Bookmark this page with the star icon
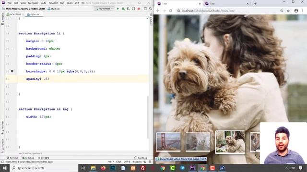The height and width of the screenshot is (172, 307). click(x=288, y=11)
